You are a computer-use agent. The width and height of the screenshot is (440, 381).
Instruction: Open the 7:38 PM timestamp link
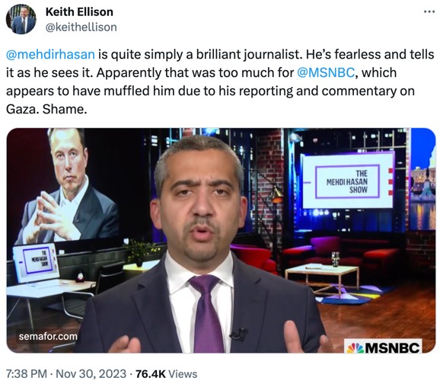point(27,373)
